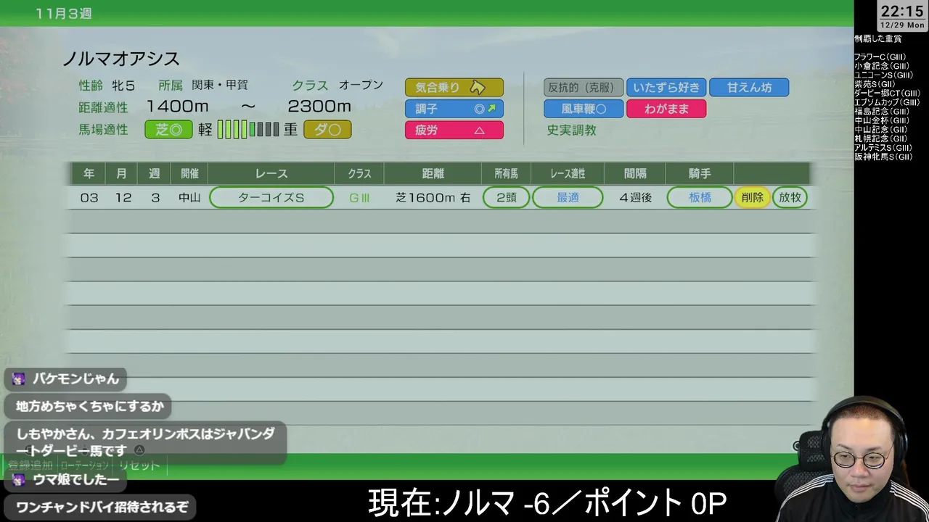Screen dimensions: 929x522
Task: Click the 制覇した重賞 heading
Action: point(878,38)
